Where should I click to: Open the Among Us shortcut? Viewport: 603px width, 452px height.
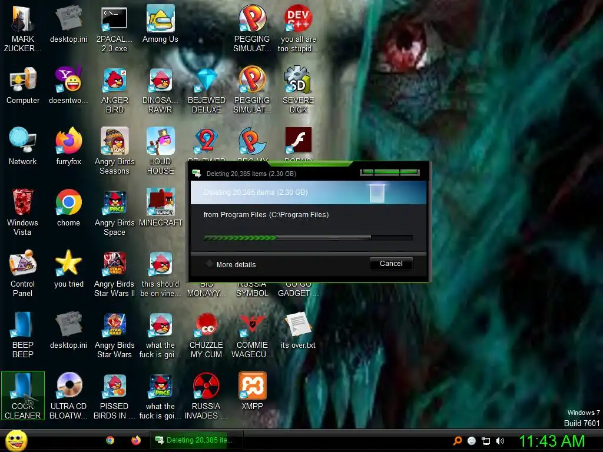click(x=160, y=25)
